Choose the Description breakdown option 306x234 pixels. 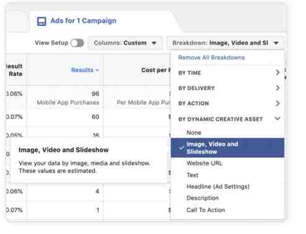[x=203, y=198]
